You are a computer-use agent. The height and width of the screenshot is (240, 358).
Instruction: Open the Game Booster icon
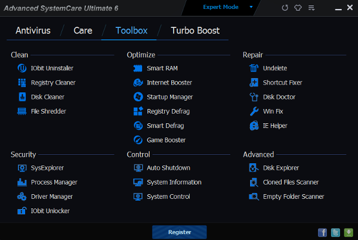[137, 140]
